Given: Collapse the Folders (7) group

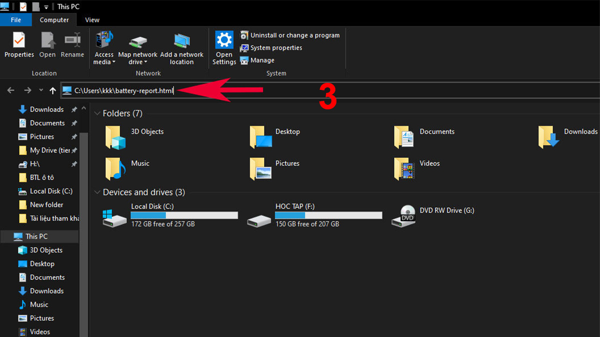Looking at the screenshot, I should click(97, 113).
